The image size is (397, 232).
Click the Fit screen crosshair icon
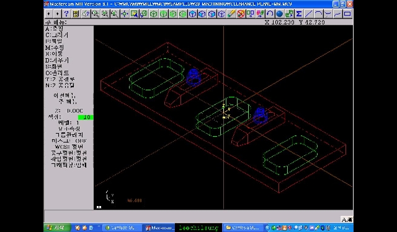tap(124, 14)
